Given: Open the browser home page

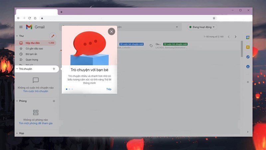Looking at the screenshot, I should coord(35,18).
